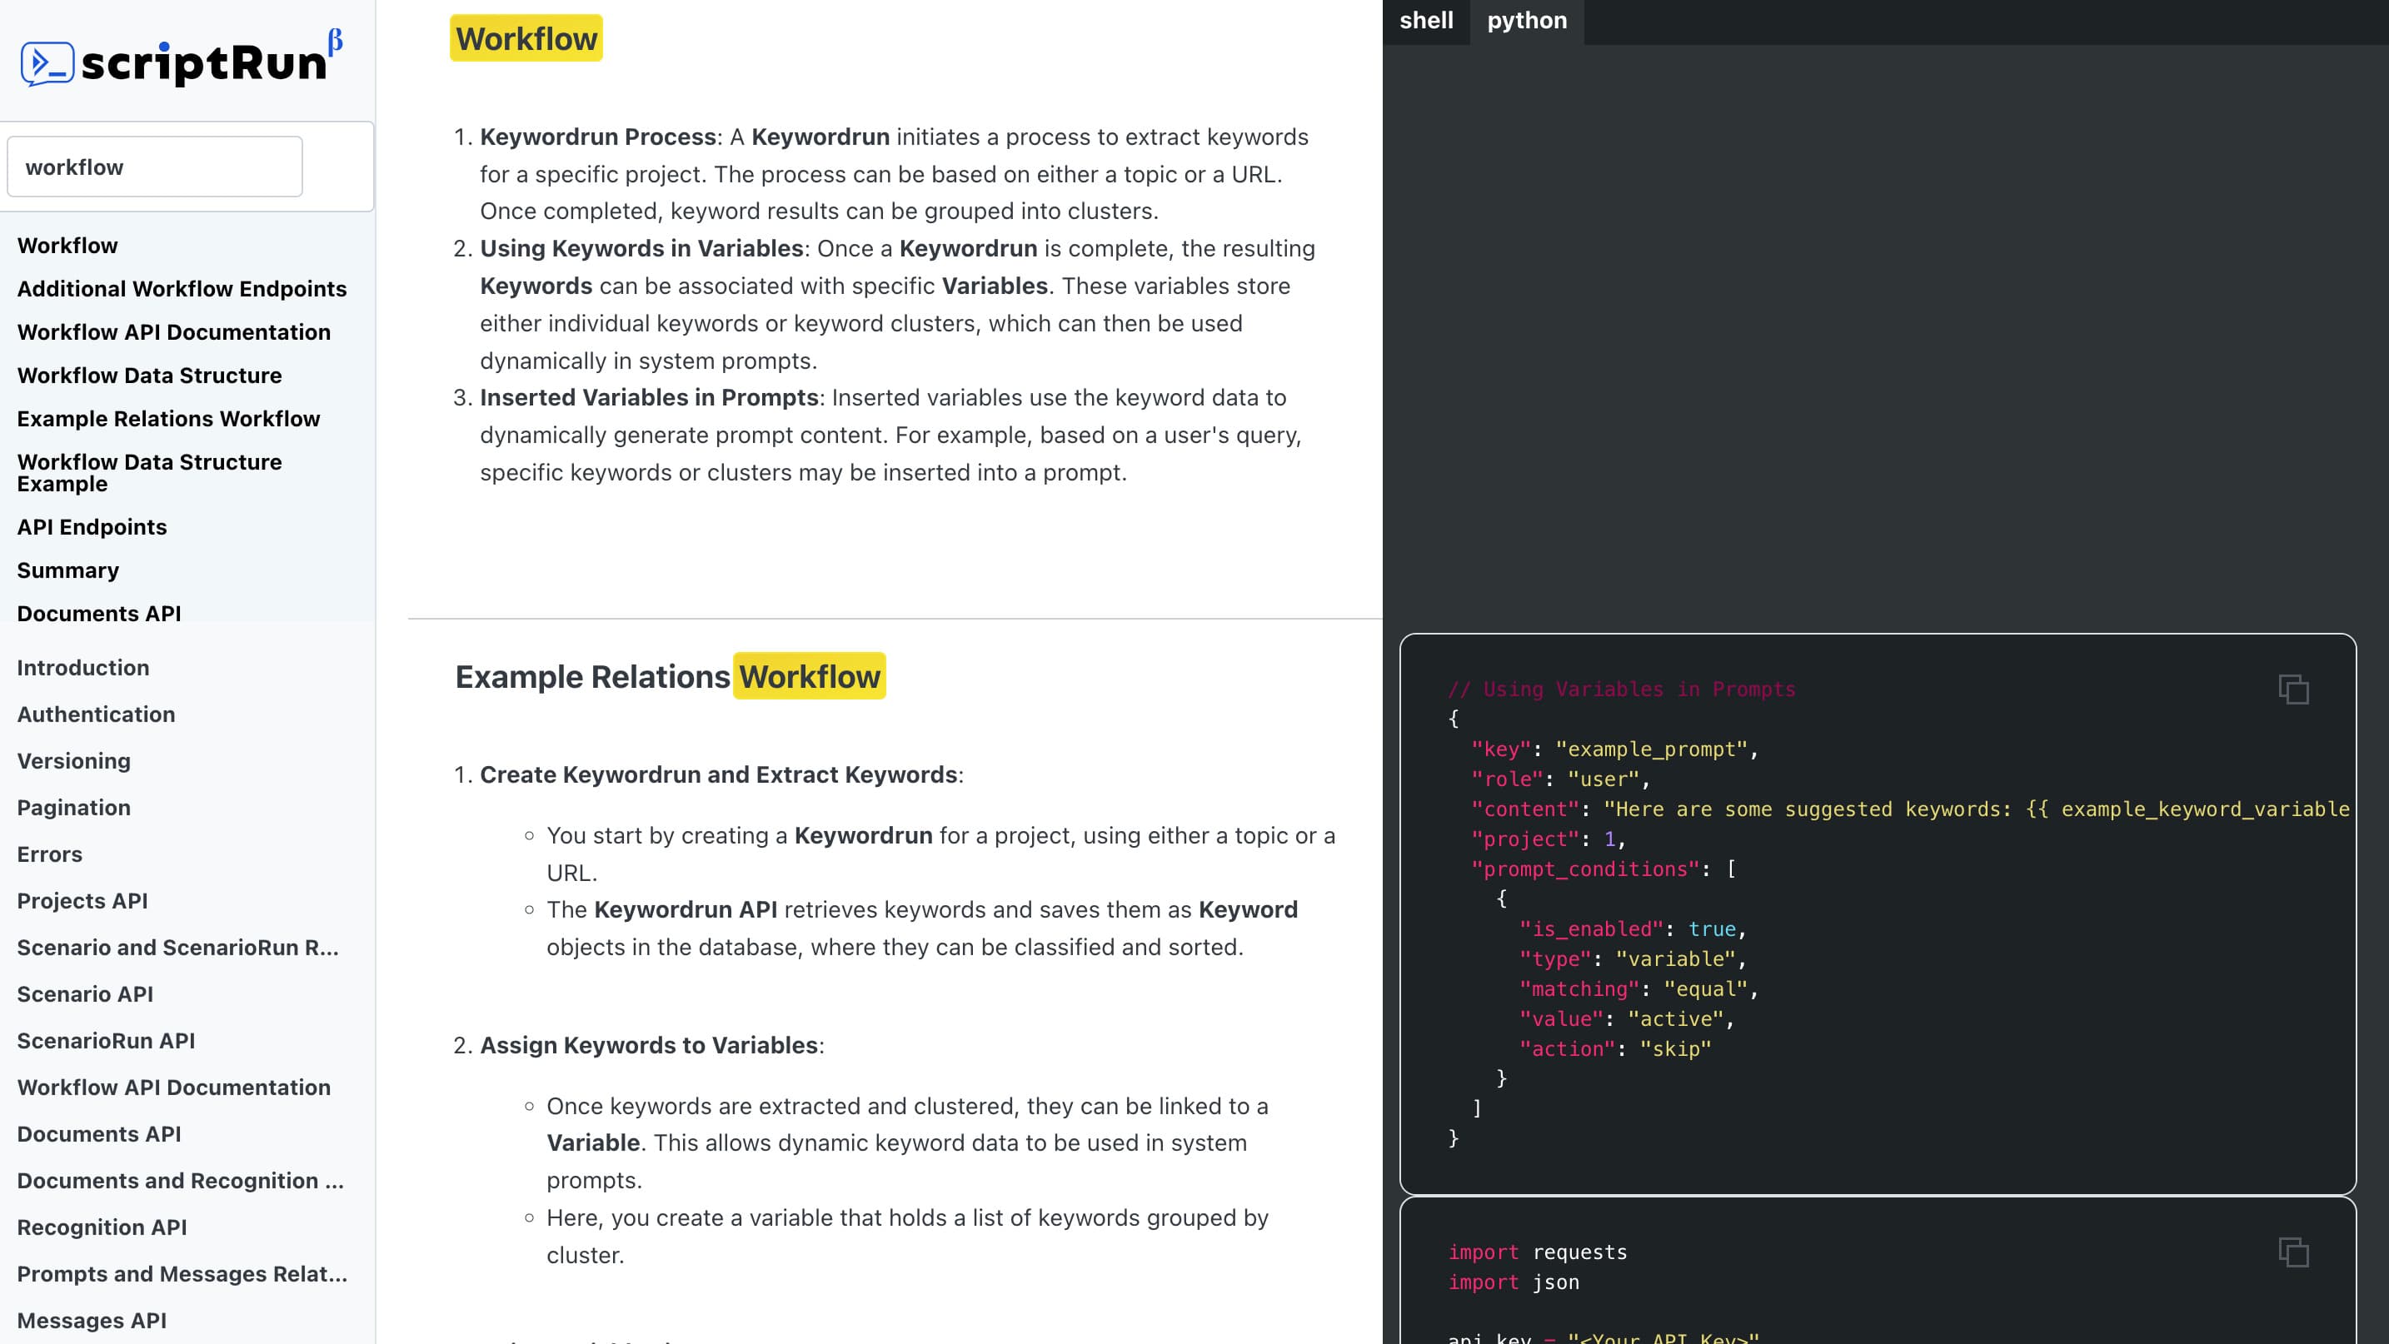Open the Authentication section
The image size is (2389, 1344).
pos(96,714)
